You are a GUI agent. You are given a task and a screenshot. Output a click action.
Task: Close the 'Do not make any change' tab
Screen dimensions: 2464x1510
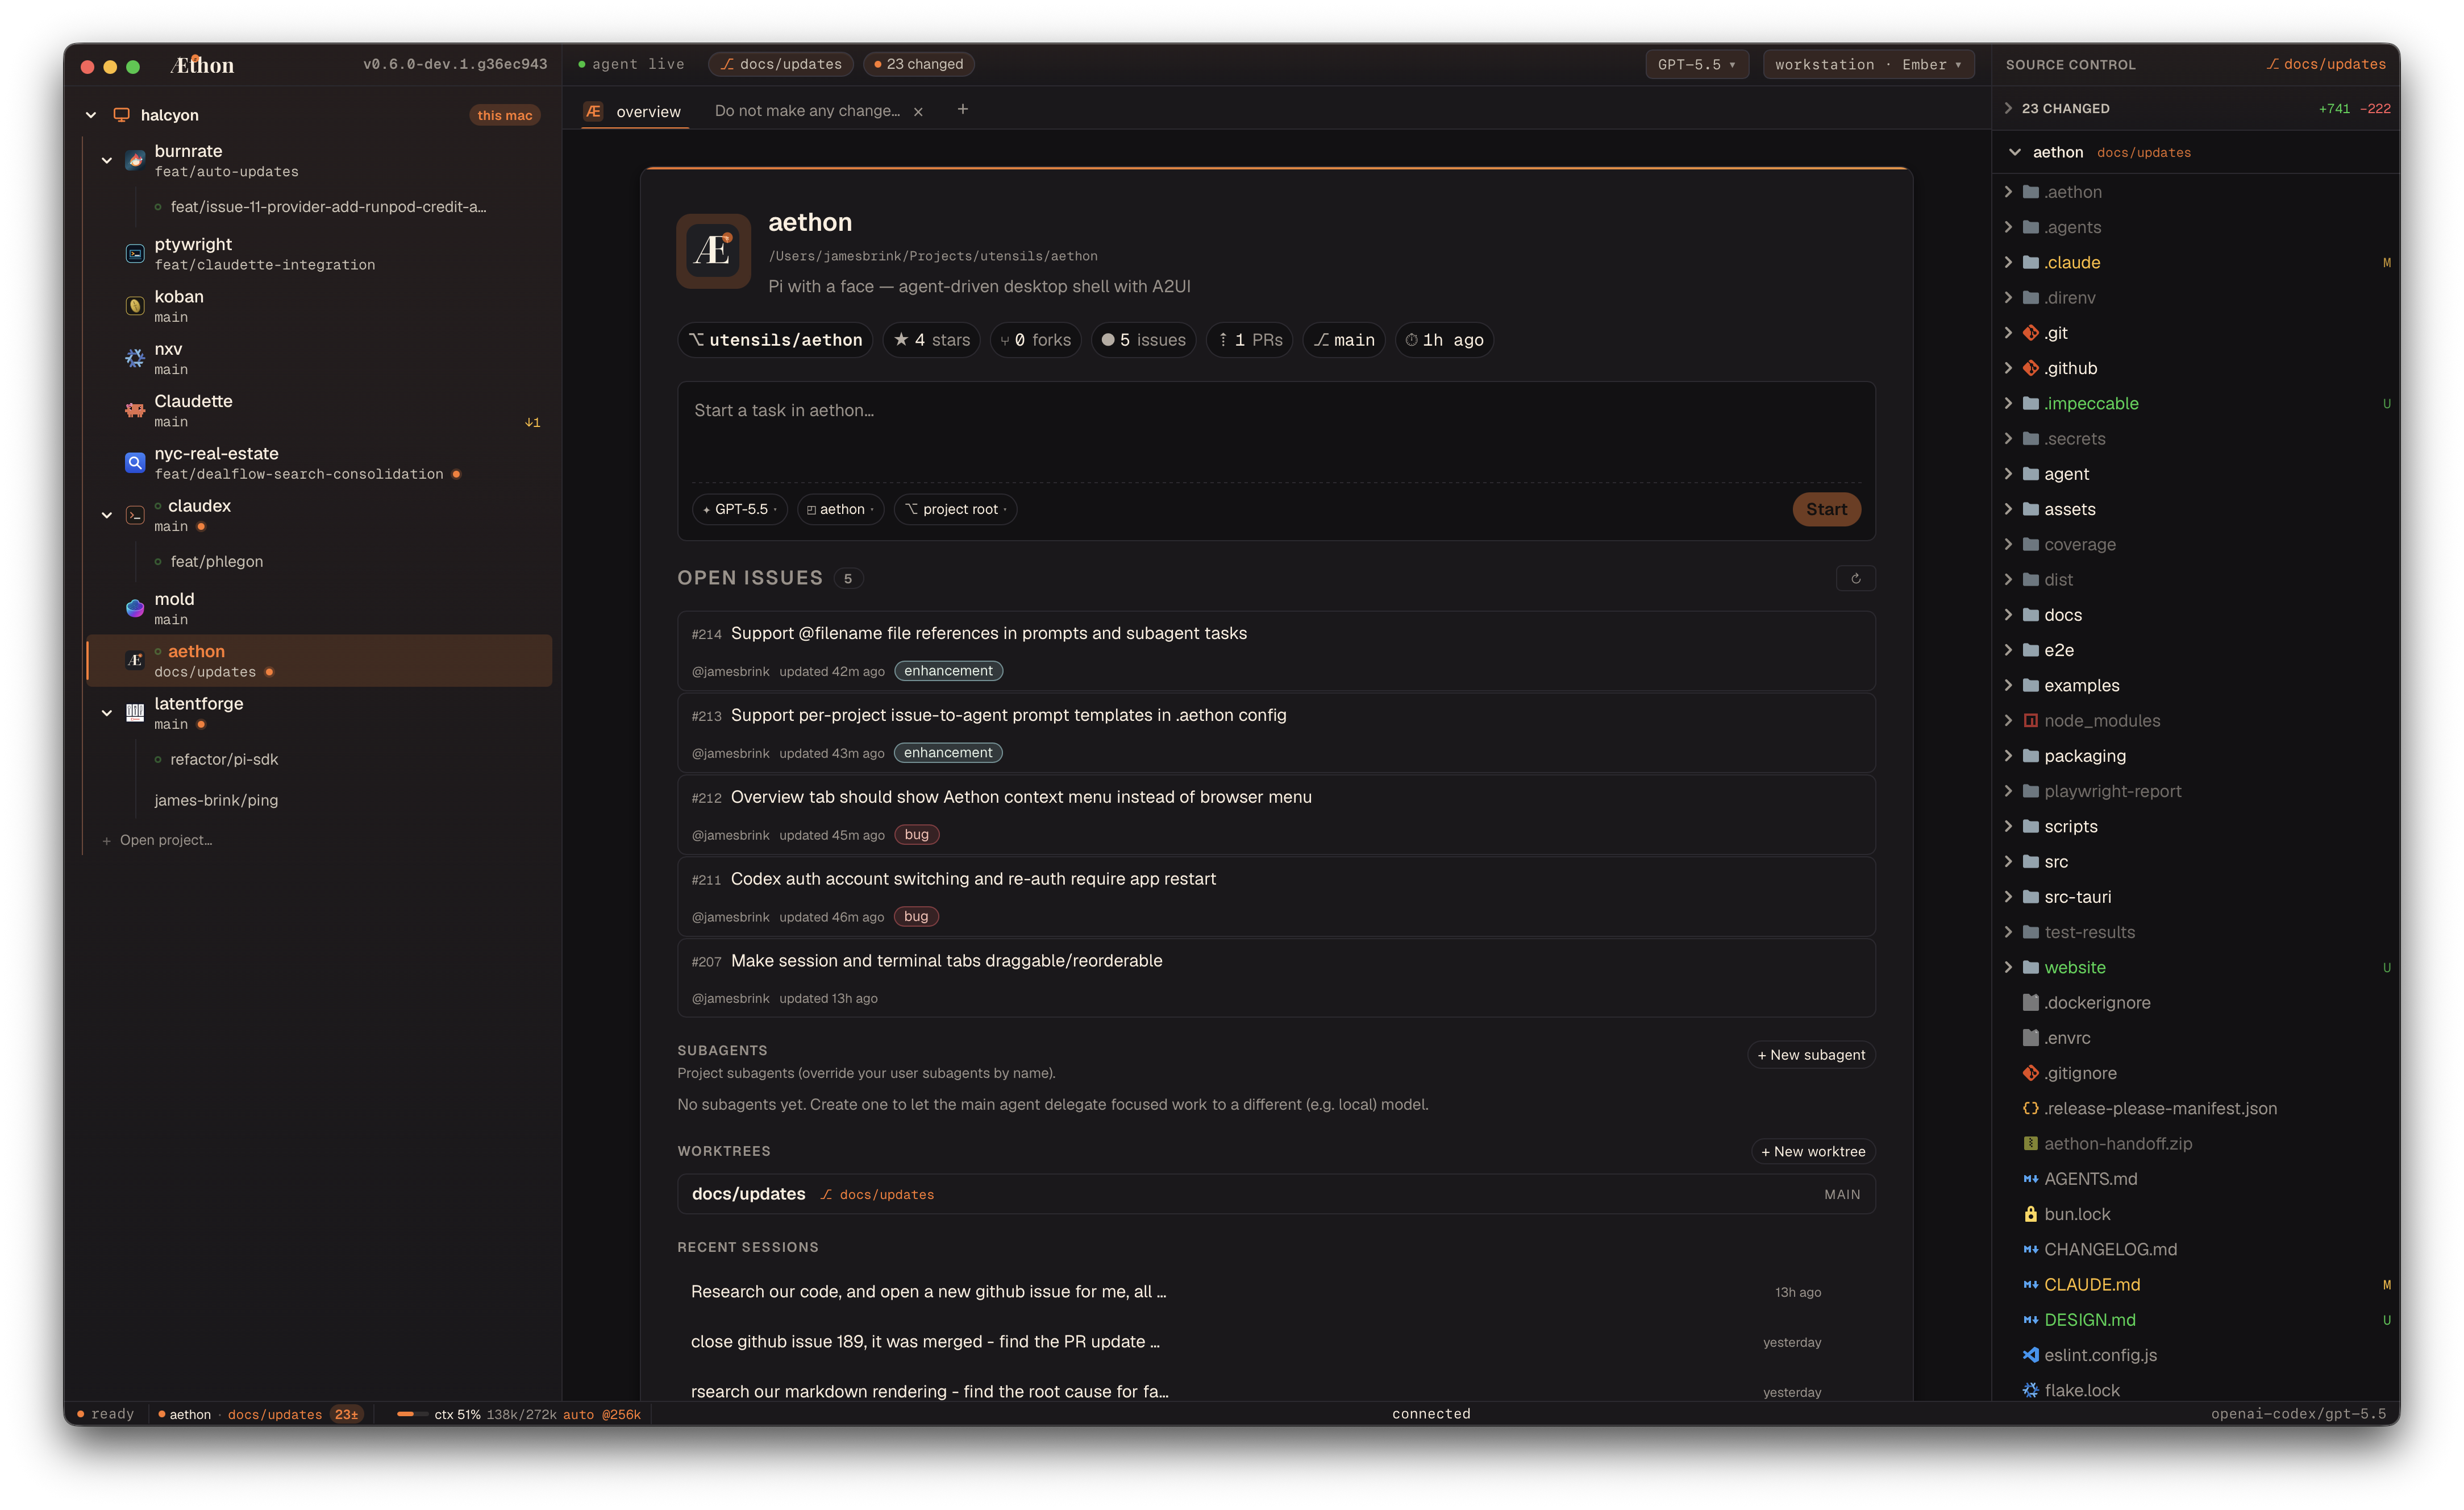(918, 111)
